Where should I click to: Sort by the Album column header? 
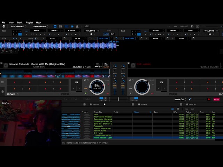pyautogui.click(x=142, y=112)
